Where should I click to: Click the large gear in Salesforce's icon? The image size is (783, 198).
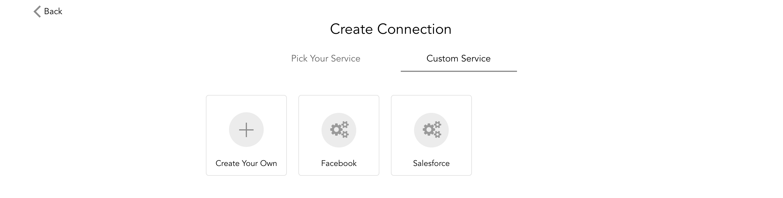click(428, 130)
